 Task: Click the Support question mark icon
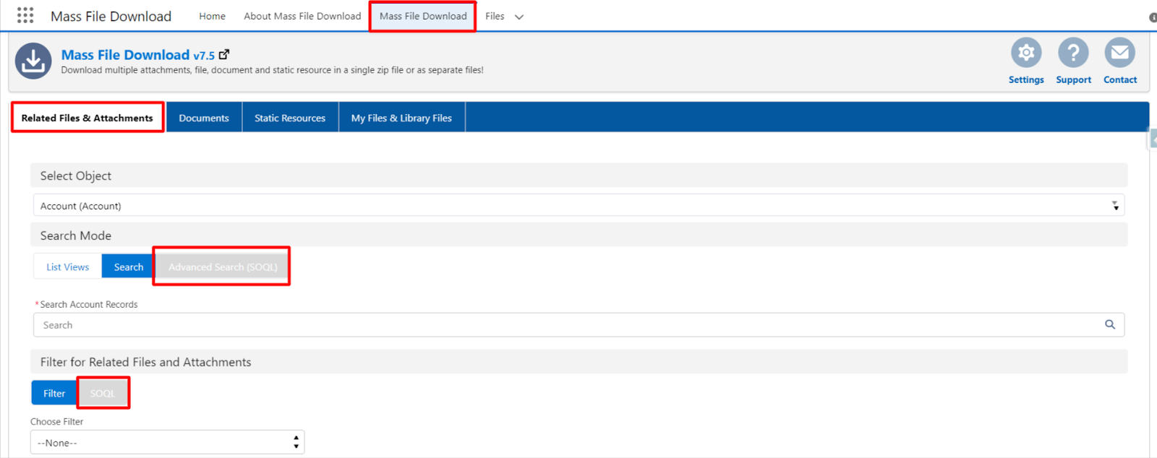pos(1073,53)
